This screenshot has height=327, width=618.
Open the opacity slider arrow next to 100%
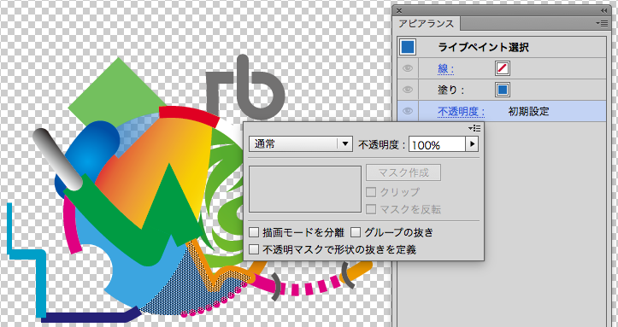472,144
